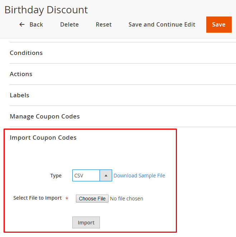Click the "No file chosen" text
This screenshot has height=237, width=236.
(x=126, y=199)
